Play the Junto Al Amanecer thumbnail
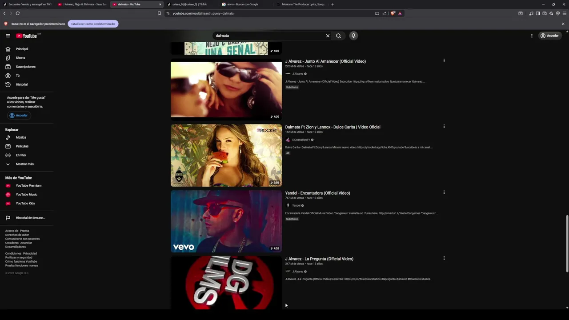Viewport: 569px width, 320px height. point(226,90)
